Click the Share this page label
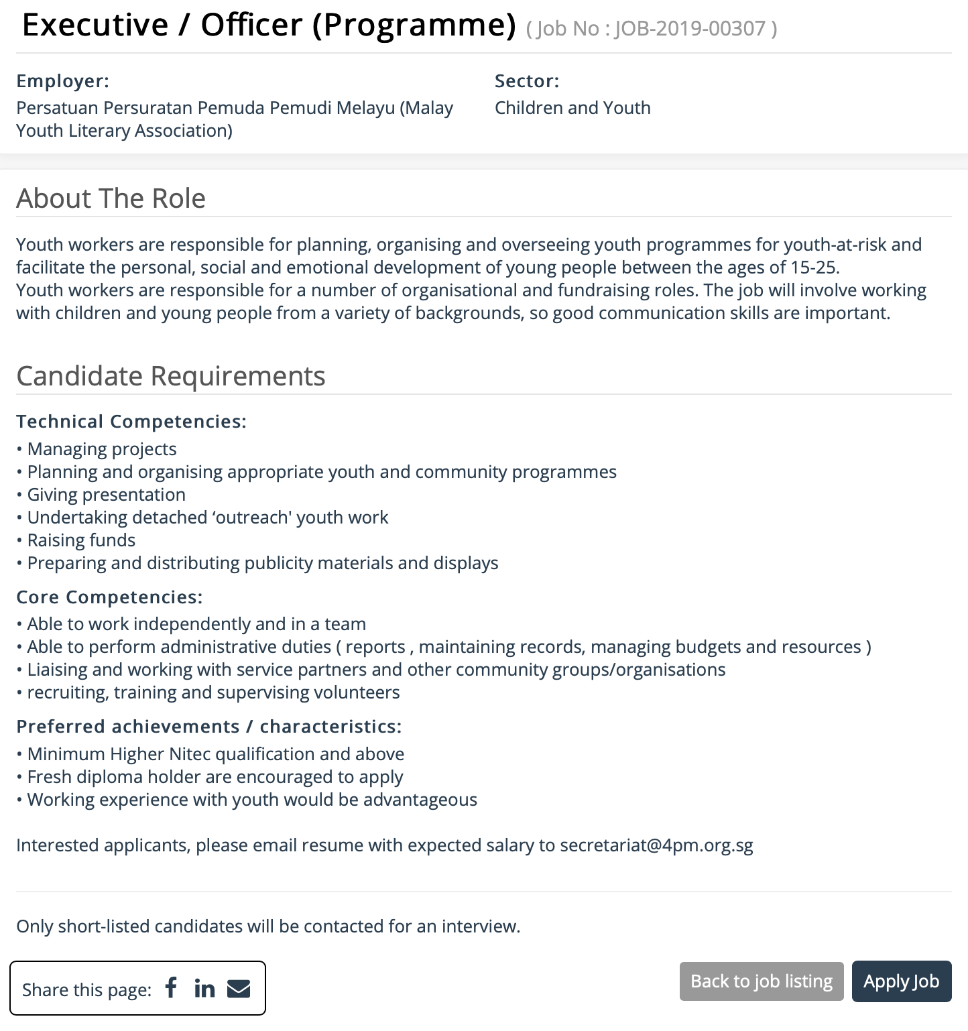This screenshot has width=968, height=1031. click(x=87, y=990)
